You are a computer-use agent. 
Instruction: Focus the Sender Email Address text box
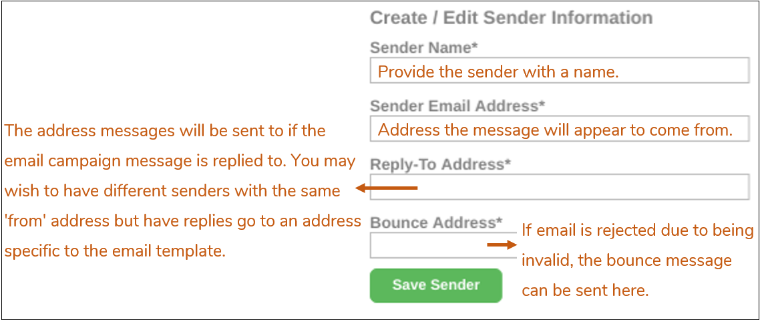pos(560,128)
